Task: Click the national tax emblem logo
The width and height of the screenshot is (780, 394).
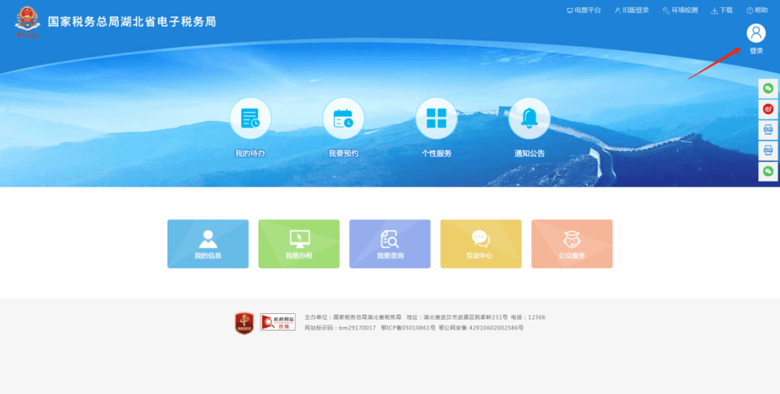Action: 27,21
